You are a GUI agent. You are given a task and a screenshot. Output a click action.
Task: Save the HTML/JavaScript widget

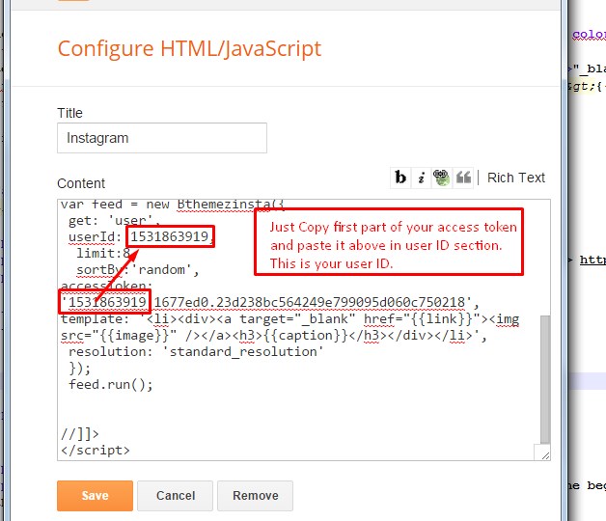(x=96, y=496)
